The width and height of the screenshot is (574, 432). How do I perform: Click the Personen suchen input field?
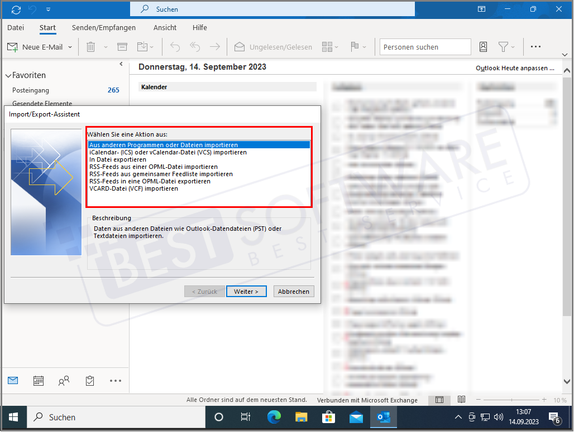click(425, 47)
